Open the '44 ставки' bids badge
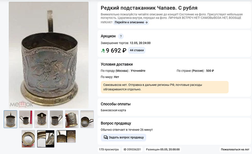The height and width of the screenshot is (154, 252). point(137,50)
